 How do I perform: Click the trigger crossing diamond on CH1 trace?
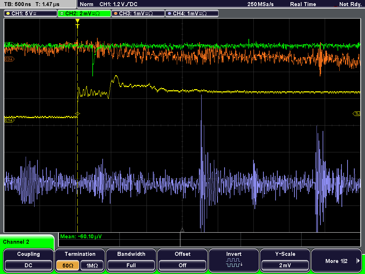point(77,114)
